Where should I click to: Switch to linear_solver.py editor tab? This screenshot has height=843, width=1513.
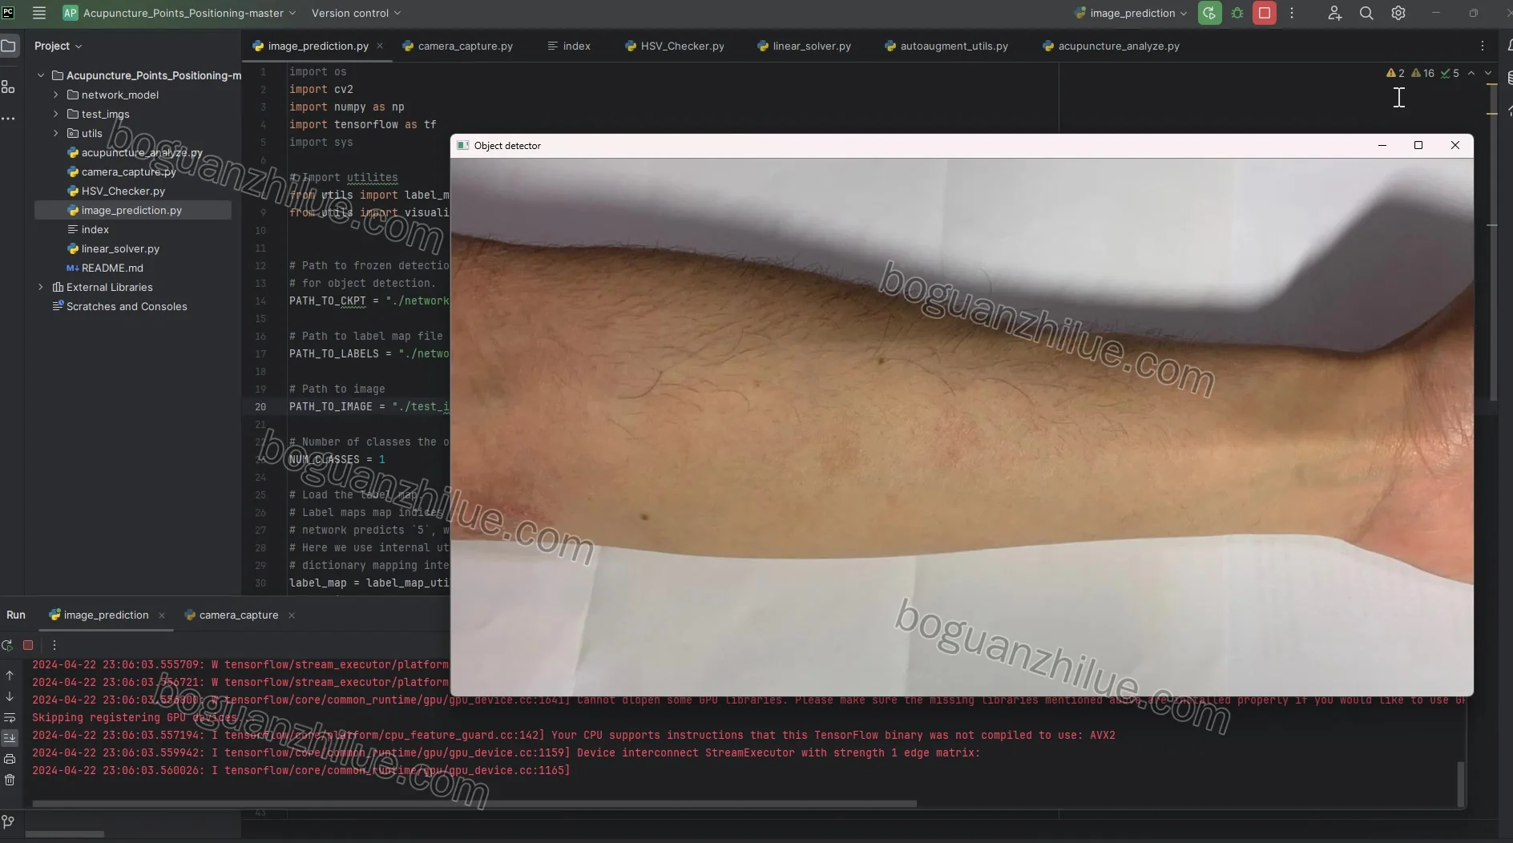pyautogui.click(x=805, y=46)
